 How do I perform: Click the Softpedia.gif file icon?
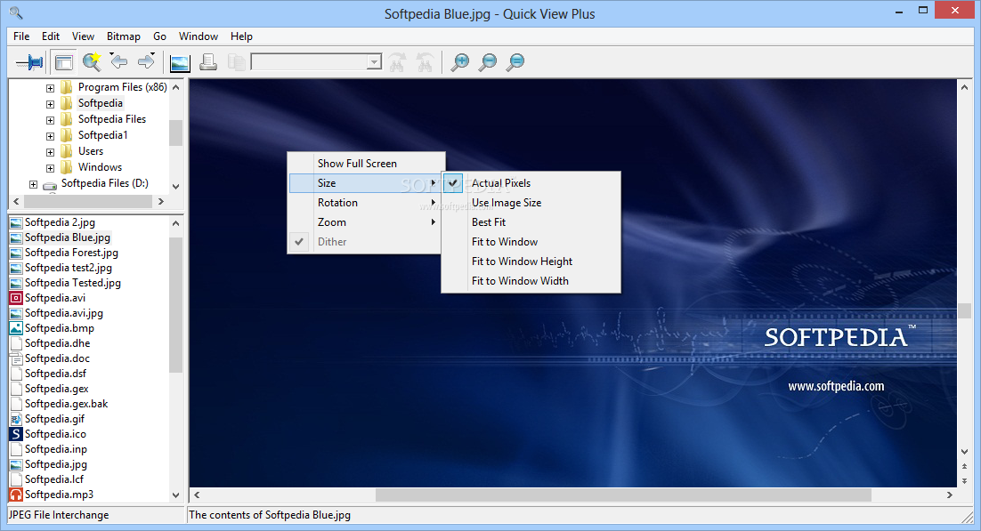[x=16, y=418]
